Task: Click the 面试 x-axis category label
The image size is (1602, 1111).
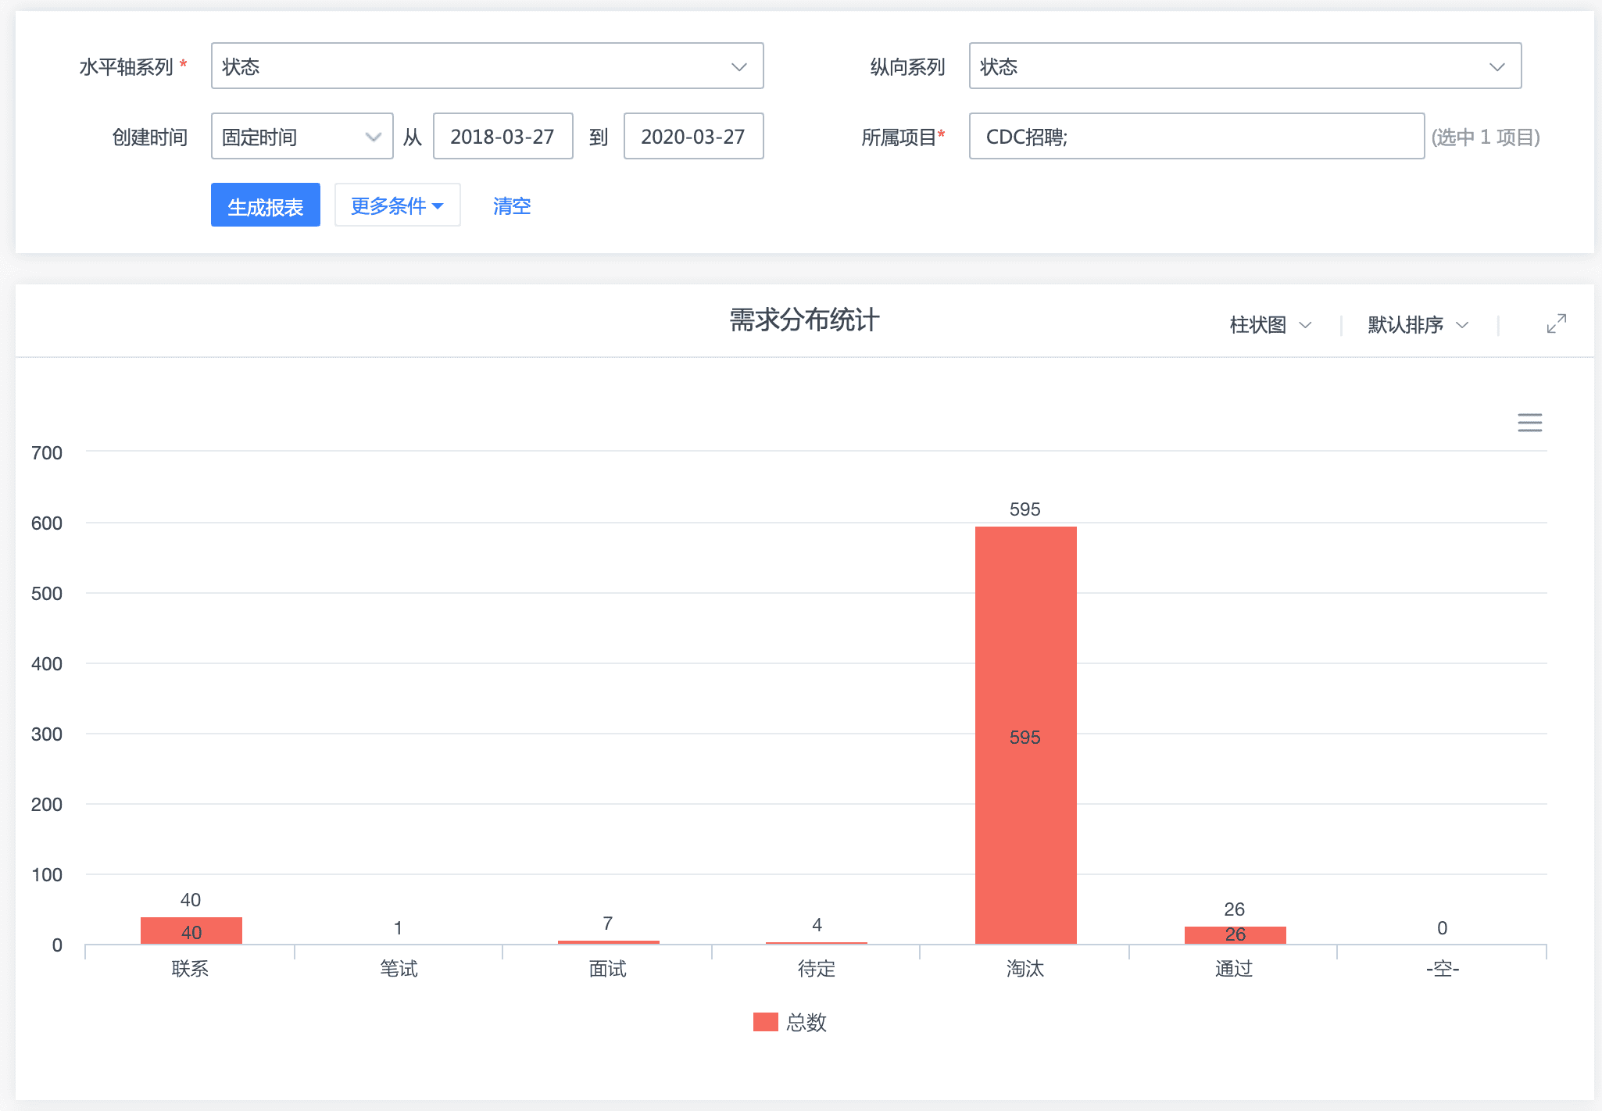Action: click(607, 969)
